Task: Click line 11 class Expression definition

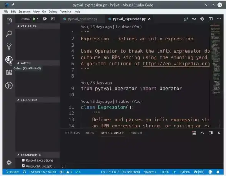Action: [107, 107]
